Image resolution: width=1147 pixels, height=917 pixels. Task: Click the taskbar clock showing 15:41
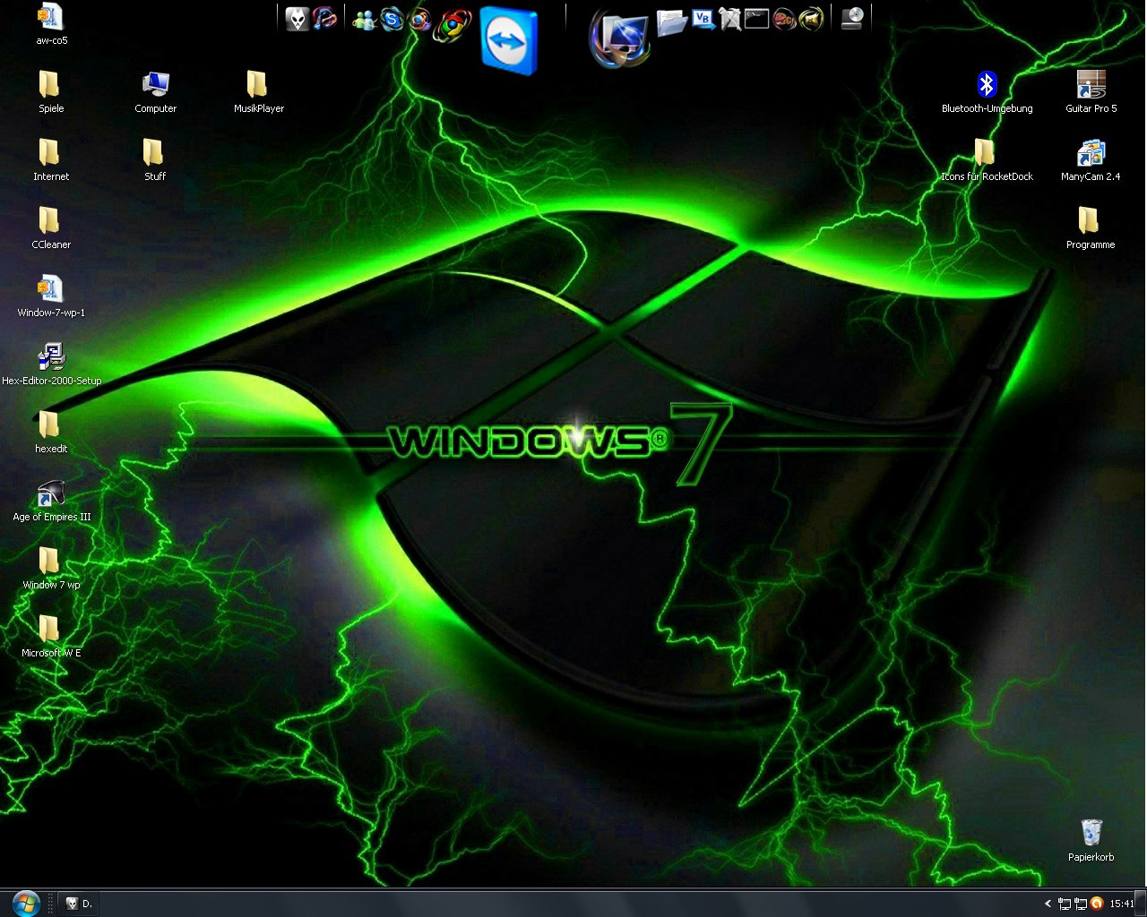(x=1122, y=904)
